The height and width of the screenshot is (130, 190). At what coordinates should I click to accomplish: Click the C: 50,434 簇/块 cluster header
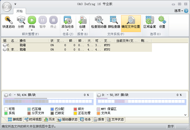click(x=49, y=95)
